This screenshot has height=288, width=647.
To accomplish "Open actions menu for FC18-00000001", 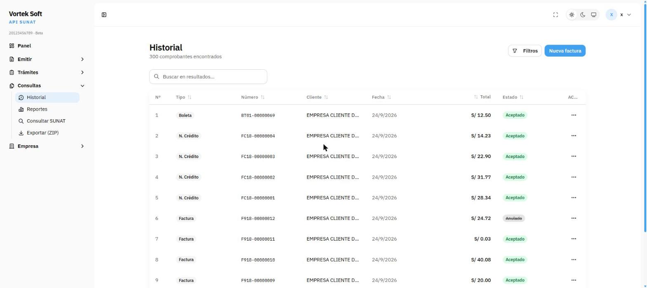I will point(574,198).
